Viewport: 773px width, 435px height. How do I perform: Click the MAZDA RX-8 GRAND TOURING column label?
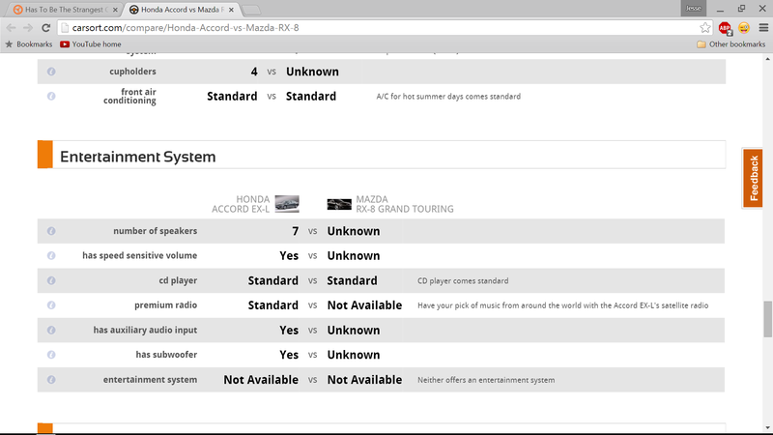pos(405,204)
